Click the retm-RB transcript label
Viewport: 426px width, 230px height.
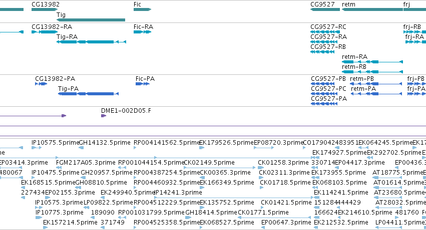coord(354,67)
